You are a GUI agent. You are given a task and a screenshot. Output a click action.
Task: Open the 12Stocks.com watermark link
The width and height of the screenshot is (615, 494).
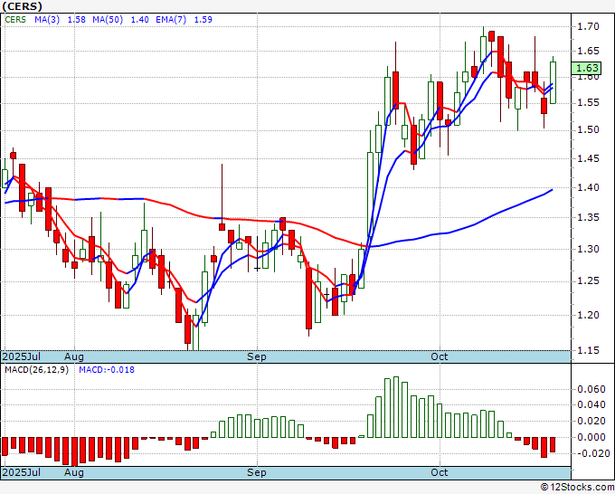(x=575, y=487)
